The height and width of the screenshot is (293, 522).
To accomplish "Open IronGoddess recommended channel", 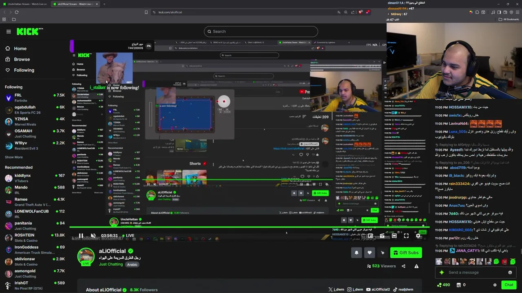I will pyautogui.click(x=35, y=249).
